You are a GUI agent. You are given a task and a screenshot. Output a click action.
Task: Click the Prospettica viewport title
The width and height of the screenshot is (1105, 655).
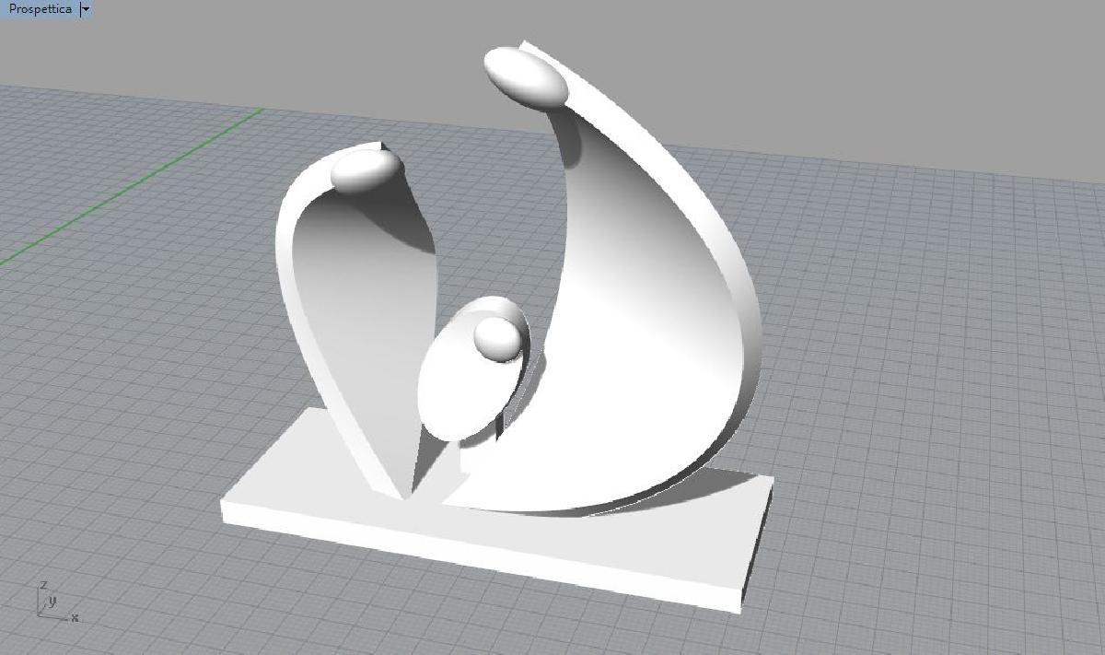coord(40,8)
